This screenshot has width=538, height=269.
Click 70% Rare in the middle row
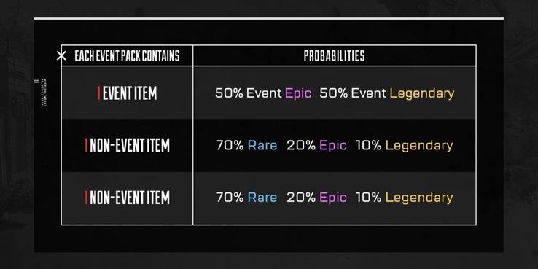[x=246, y=146]
